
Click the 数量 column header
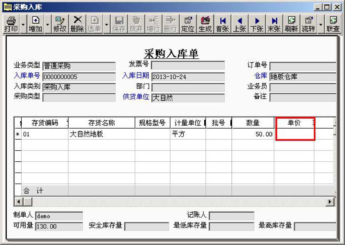[x=253, y=123]
